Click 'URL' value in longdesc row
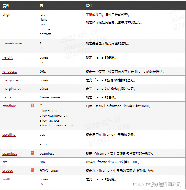 pyautogui.click(x=43, y=72)
